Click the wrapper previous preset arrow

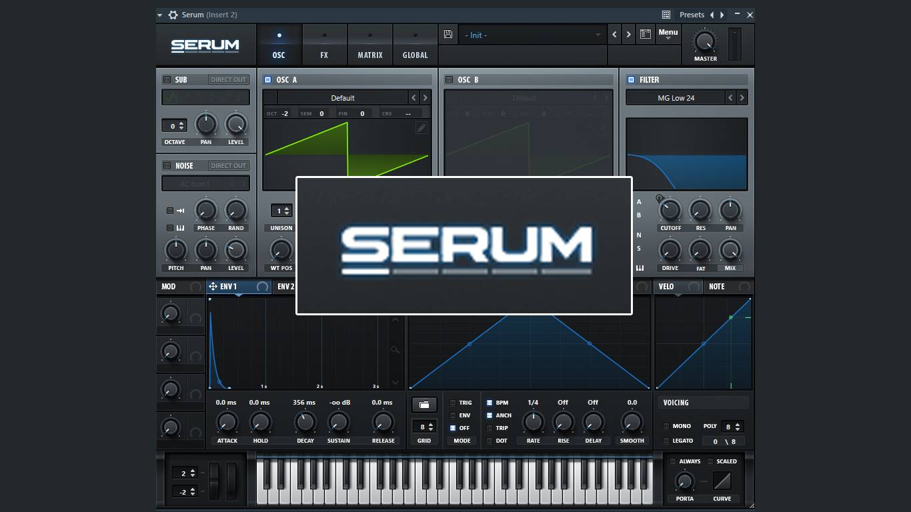712,15
